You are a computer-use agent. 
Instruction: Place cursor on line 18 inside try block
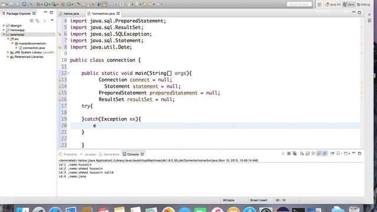click(x=215, y=112)
